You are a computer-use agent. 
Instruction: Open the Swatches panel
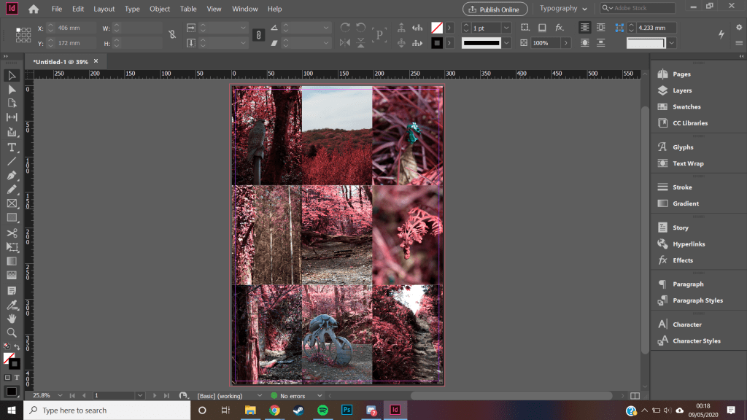tap(686, 106)
